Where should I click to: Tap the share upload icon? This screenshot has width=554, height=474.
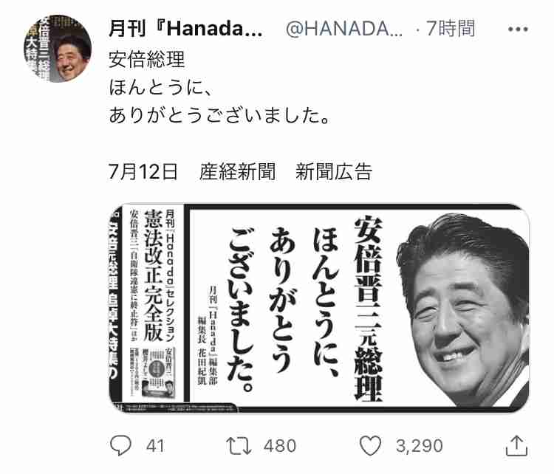pyautogui.click(x=516, y=445)
